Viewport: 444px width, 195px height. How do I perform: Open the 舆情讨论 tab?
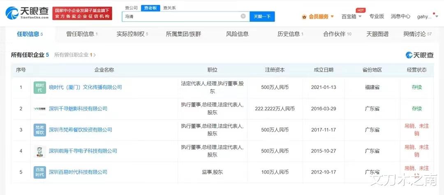click(x=417, y=34)
